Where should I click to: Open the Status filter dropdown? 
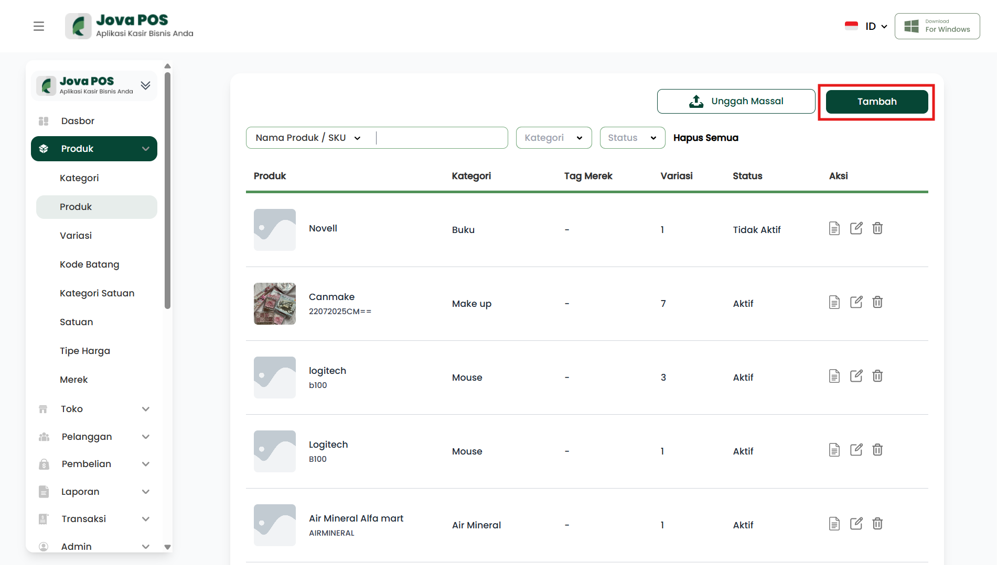632,138
